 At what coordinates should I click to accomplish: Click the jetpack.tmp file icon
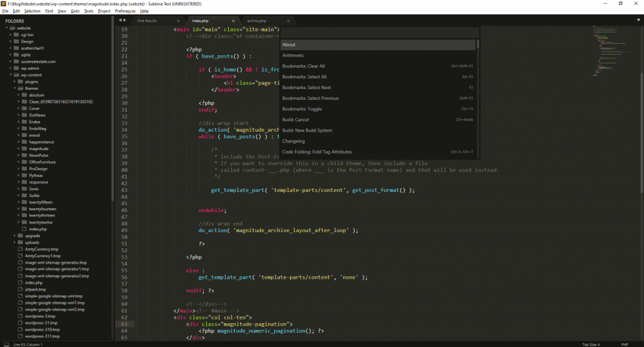click(20, 289)
